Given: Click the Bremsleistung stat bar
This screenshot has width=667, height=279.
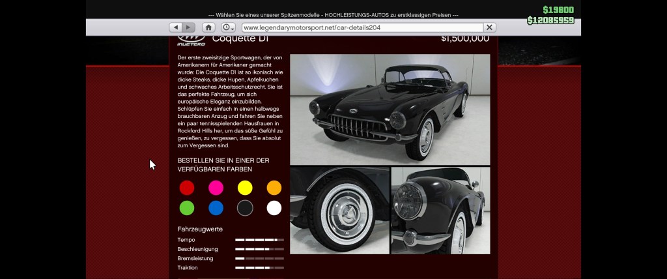Looking at the screenshot, I should (x=259, y=259).
